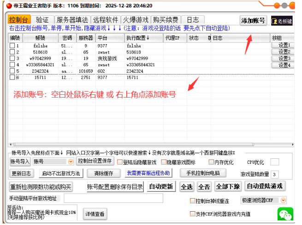The height and width of the screenshot is (225, 302).
Task: Click the 編號 column header
Action: 15,38
